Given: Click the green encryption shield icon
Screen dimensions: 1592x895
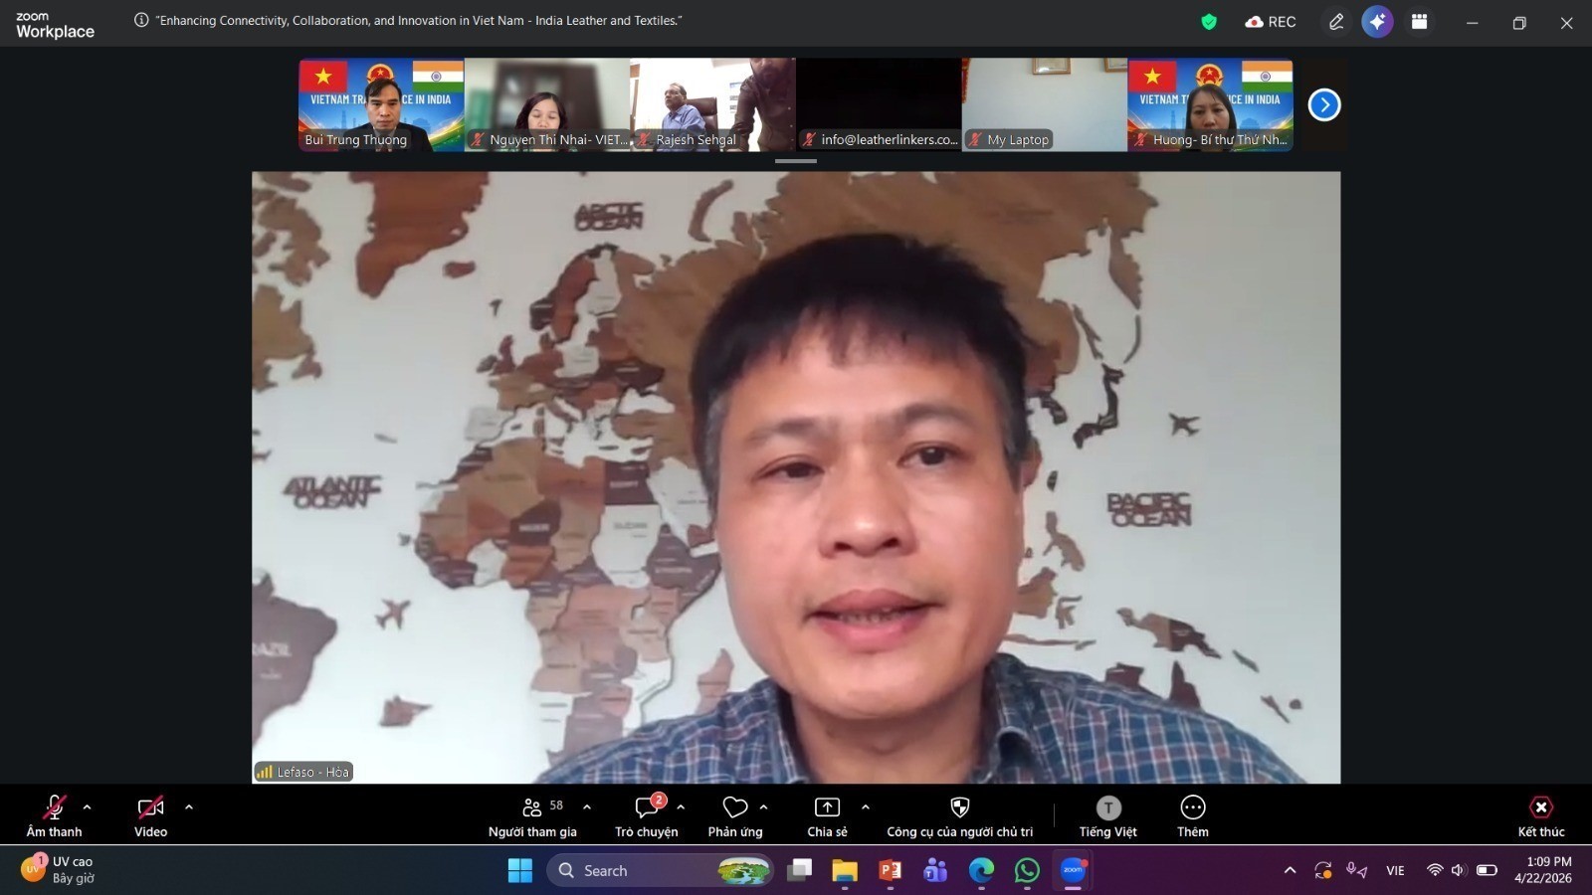Looking at the screenshot, I should pos(1209,22).
